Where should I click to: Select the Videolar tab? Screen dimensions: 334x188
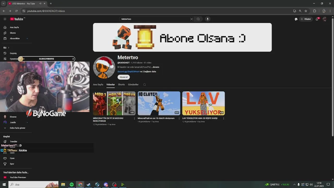pos(110,85)
